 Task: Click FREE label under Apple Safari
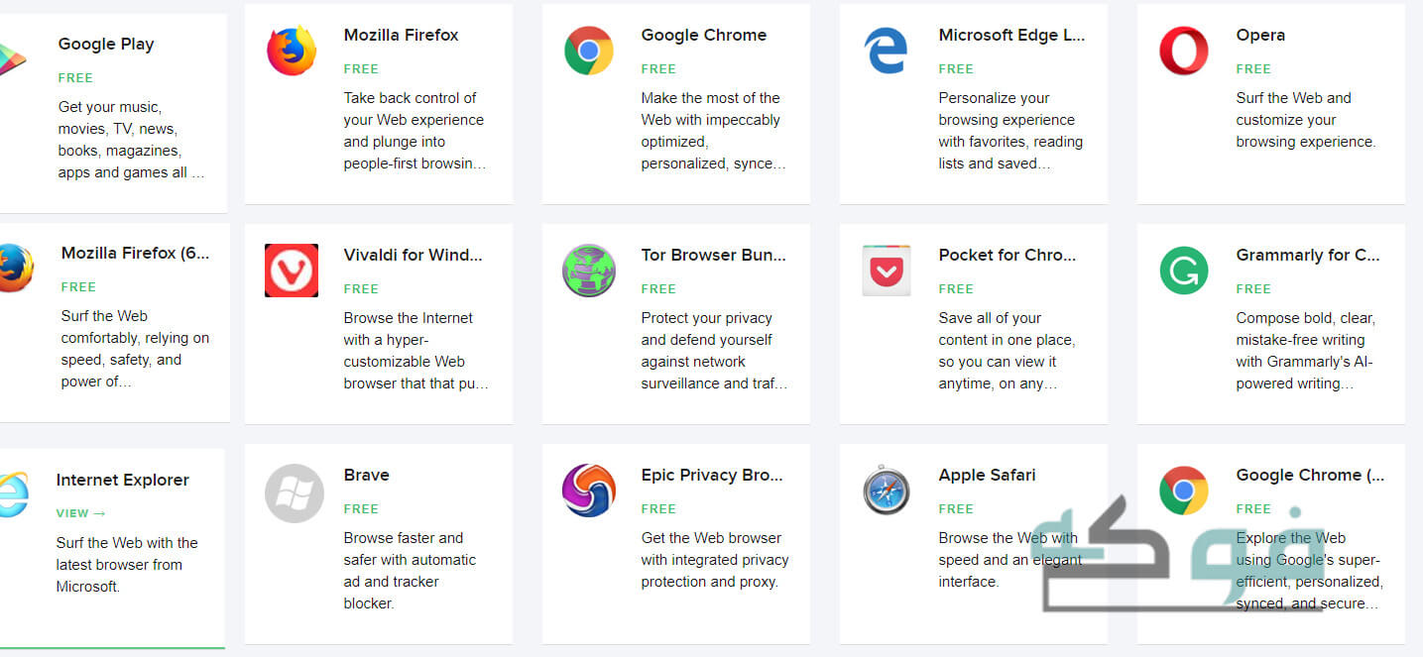(x=956, y=508)
